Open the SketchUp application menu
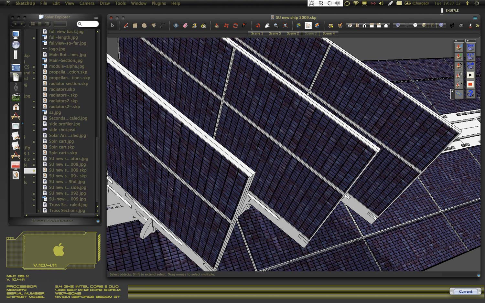The image size is (485, 303). (25, 3)
